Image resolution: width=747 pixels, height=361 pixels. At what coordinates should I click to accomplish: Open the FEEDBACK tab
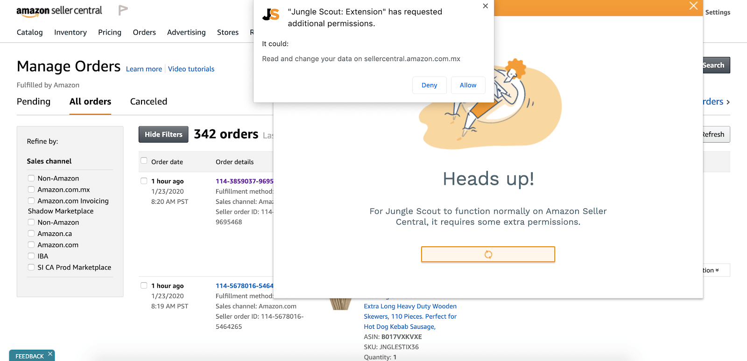pyautogui.click(x=29, y=356)
